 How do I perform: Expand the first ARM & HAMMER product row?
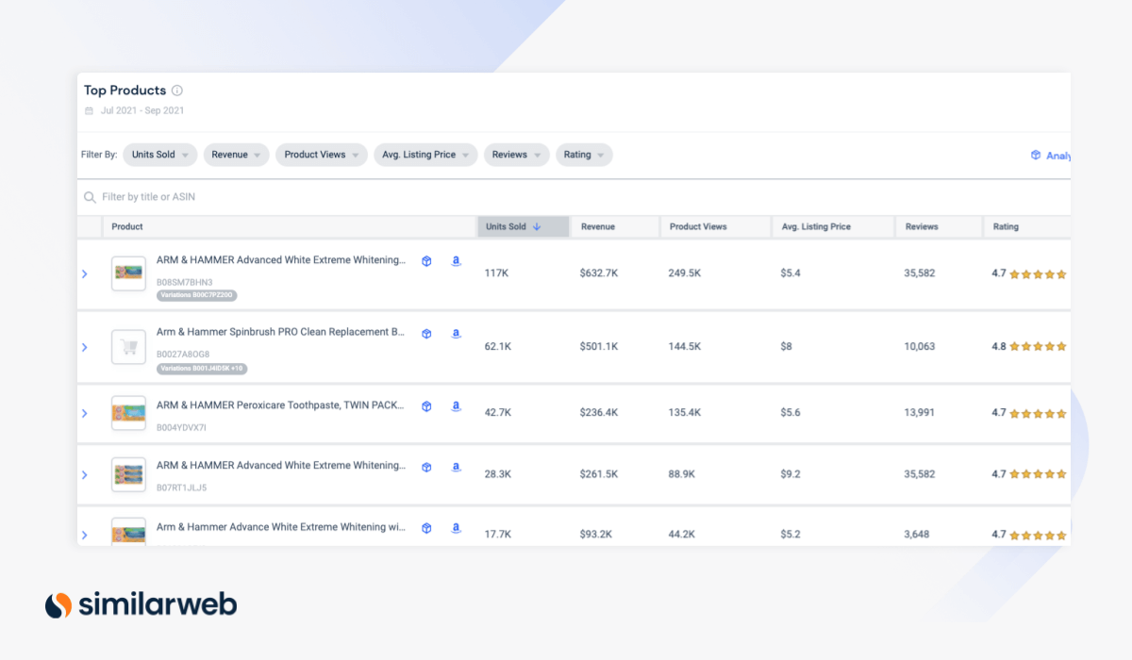click(84, 274)
